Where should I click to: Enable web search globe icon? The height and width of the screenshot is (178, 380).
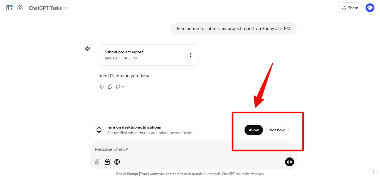pos(117,162)
